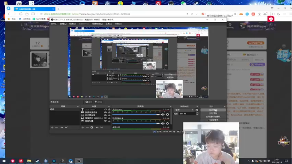Remove selected source with minus icon
The width and height of the screenshot is (292, 164).
(x=87, y=127)
